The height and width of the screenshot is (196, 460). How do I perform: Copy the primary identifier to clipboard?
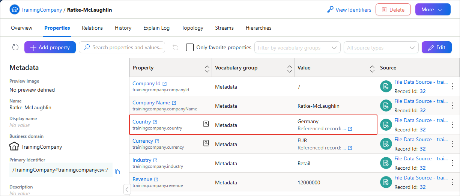click(x=117, y=172)
